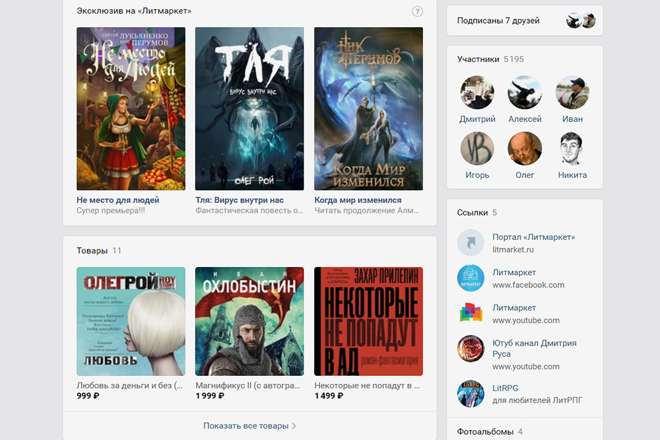Click subscribed friends avatars
Viewport: 660px width, 440px height.
[x=581, y=20]
